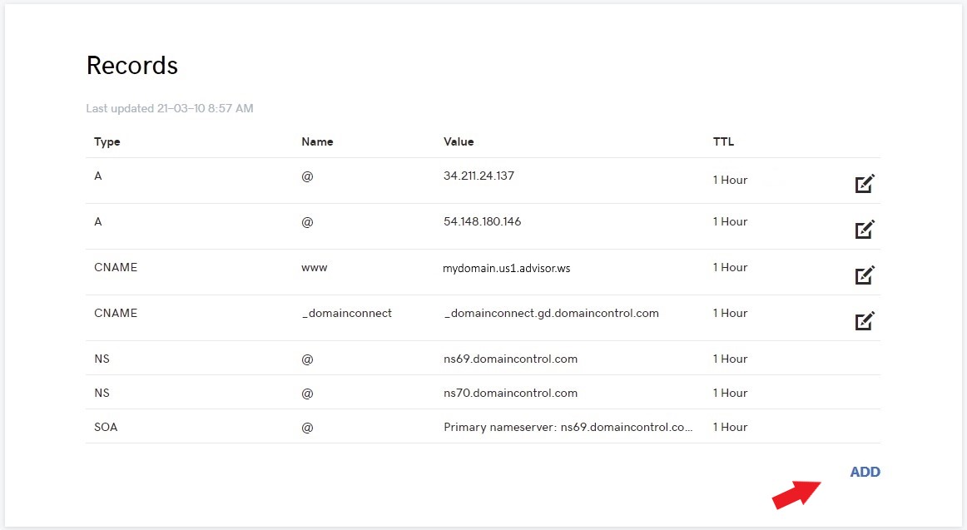Image resolution: width=967 pixels, height=530 pixels.
Task: Edit the _domainconnect CNAME record
Action: [865, 320]
